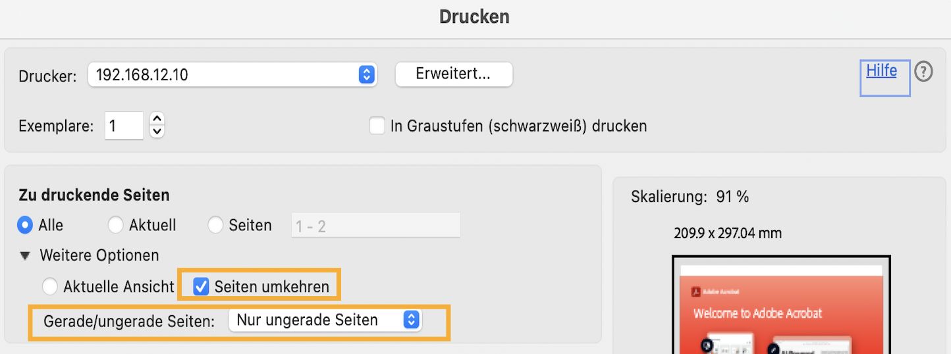Screen dimensions: 951x354
Task: Select the Aktuell radio button
Action: [116, 225]
